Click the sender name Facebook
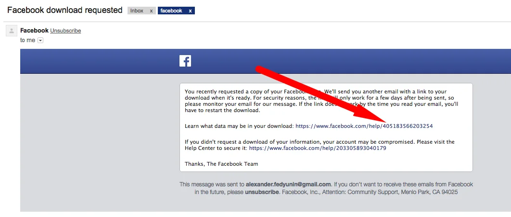This screenshot has width=511, height=217. 34,31
